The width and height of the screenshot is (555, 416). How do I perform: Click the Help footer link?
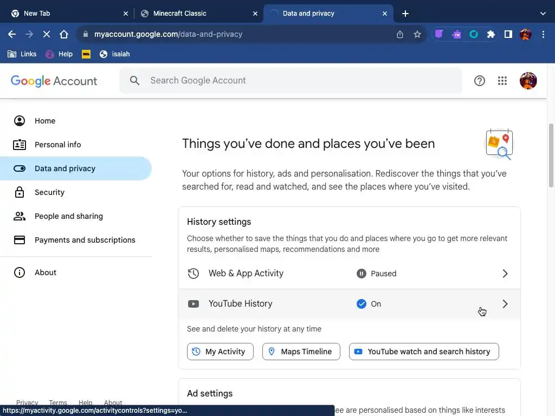(x=85, y=402)
